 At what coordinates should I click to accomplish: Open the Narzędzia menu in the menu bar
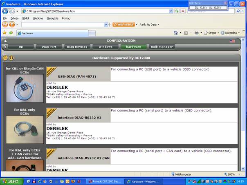pos(52,18)
